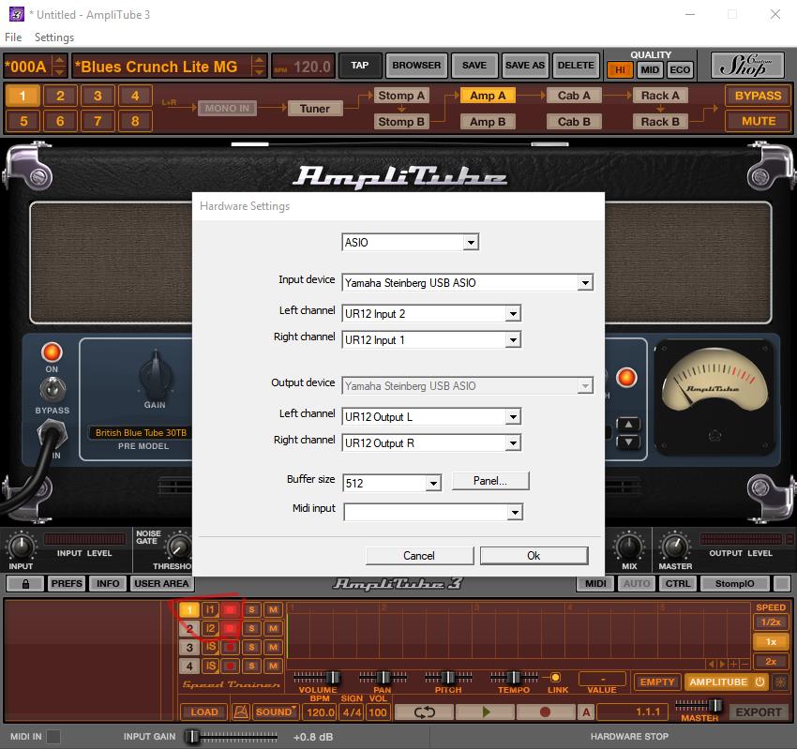Click the BROWSER button

[x=416, y=65]
